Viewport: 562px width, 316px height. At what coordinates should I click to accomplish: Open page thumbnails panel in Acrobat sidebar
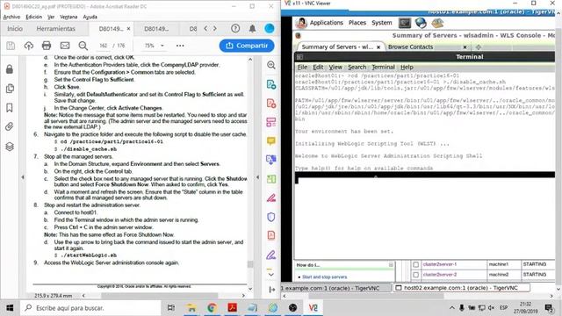coord(10,89)
